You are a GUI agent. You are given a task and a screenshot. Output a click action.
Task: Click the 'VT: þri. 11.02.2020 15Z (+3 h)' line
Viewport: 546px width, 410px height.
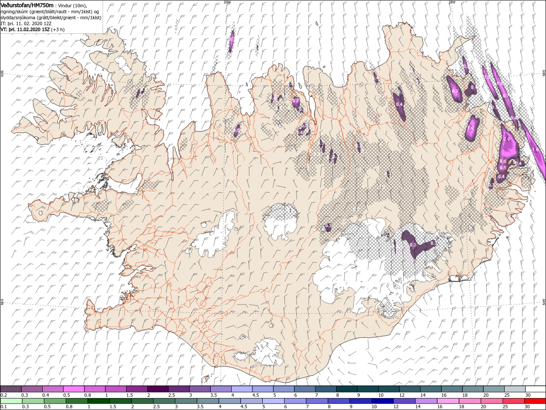[x=33, y=29]
